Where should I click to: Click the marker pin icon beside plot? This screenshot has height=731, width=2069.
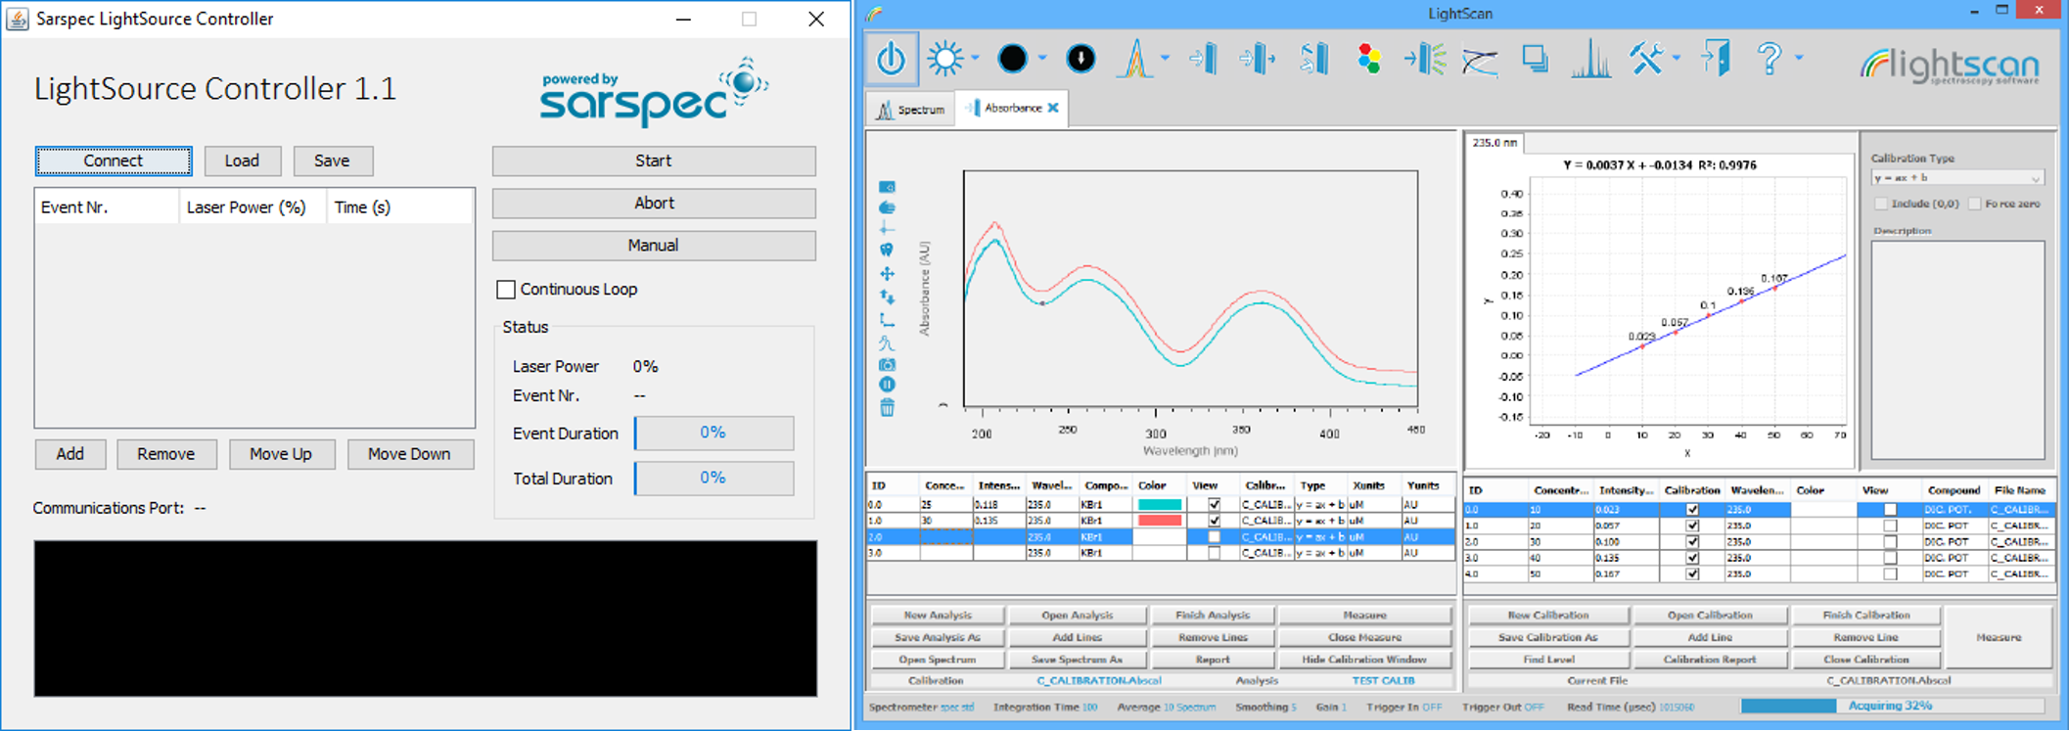pyautogui.click(x=887, y=251)
